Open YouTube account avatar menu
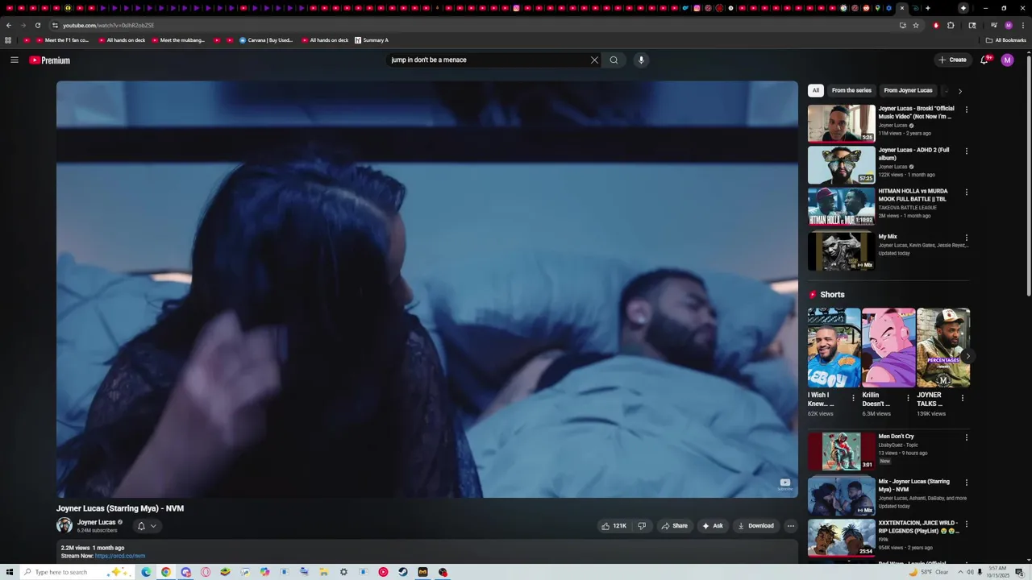 pos(1007,60)
